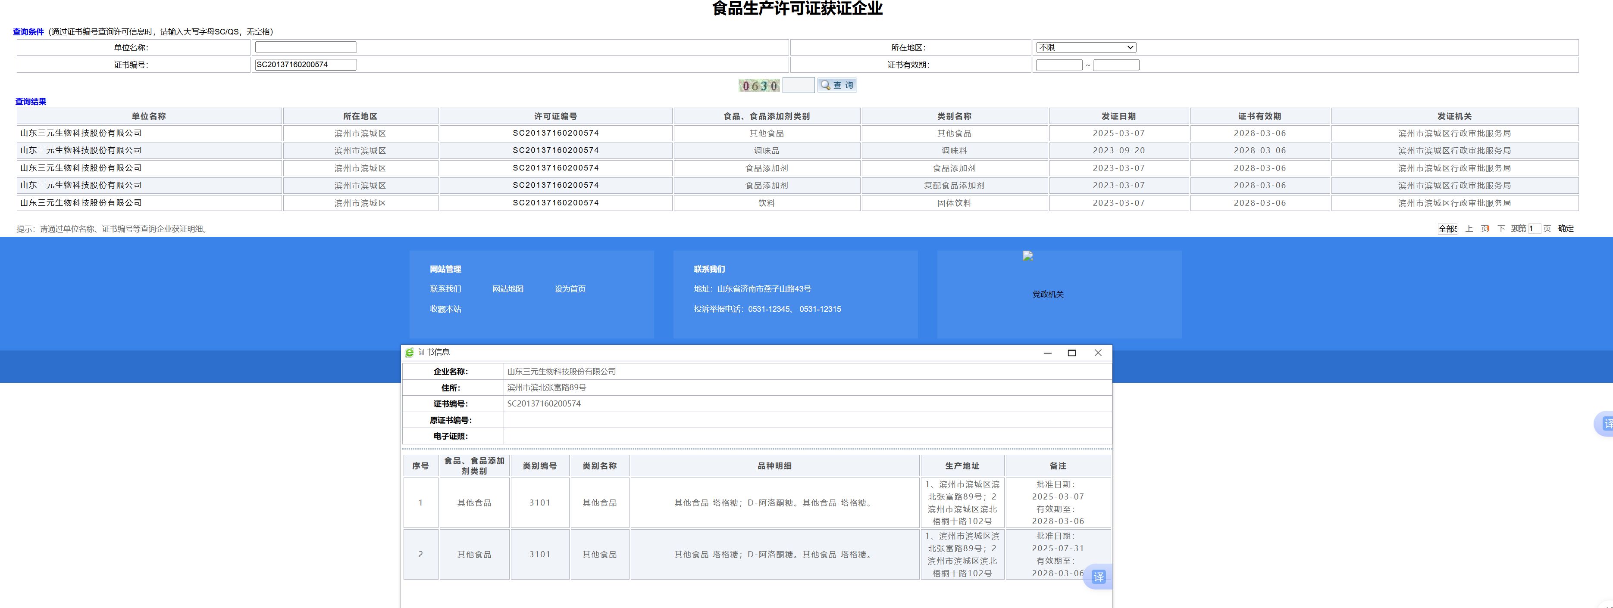Close the 证书信息 popup window
The image size is (1613, 608).
[1098, 353]
